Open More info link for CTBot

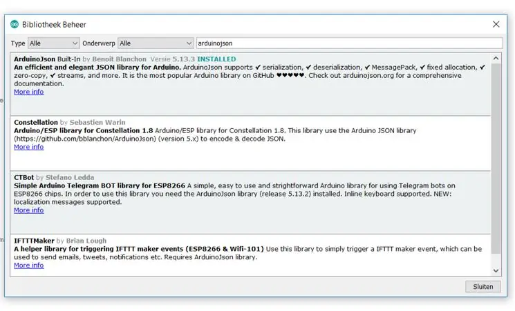28,210
